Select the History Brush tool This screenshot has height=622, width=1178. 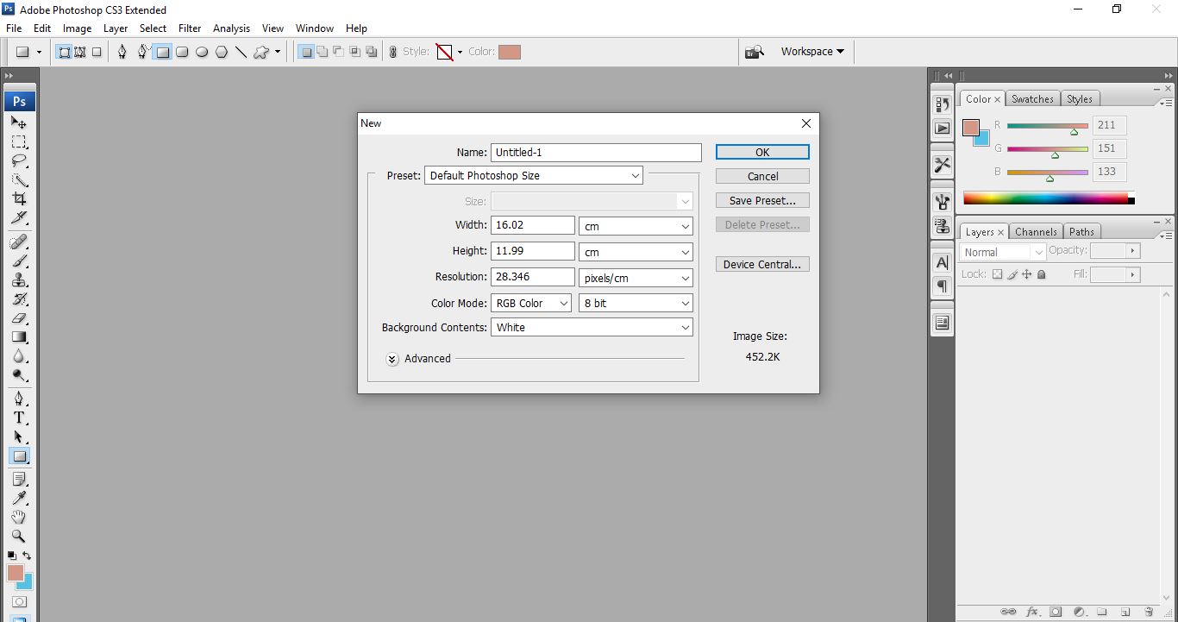(19, 299)
